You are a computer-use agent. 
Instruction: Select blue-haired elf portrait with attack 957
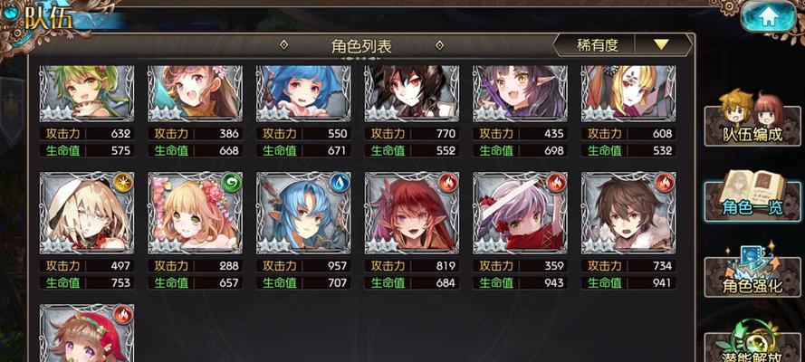point(303,213)
